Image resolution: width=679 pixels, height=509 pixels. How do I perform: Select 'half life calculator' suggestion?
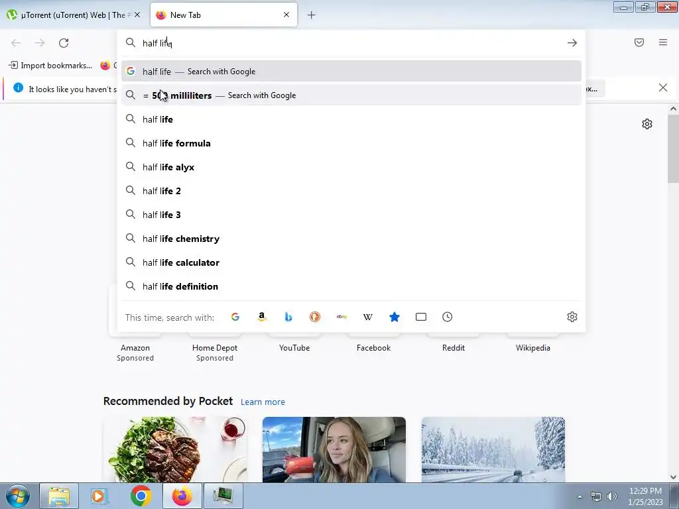[351, 262]
